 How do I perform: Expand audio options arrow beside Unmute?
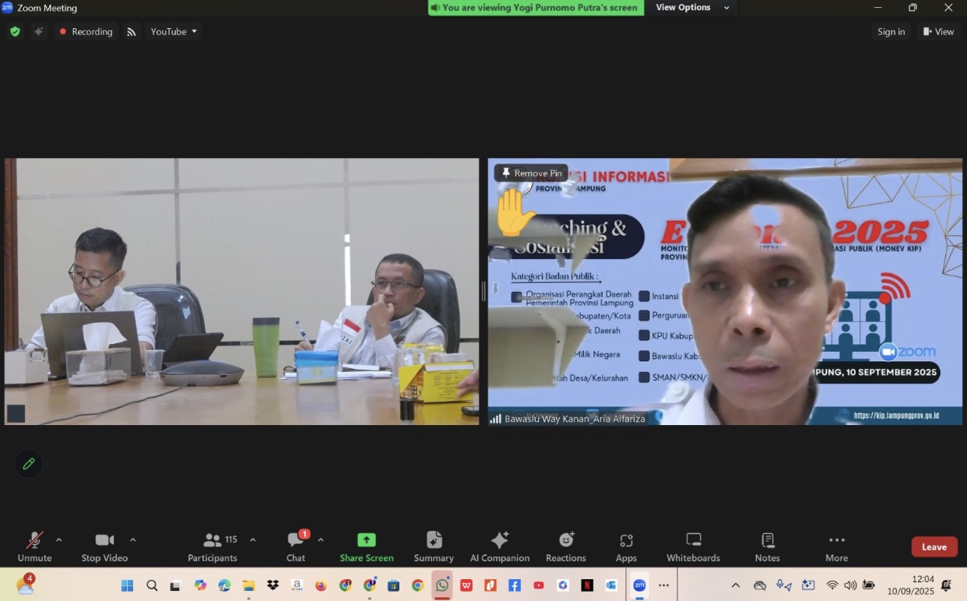pos(59,539)
